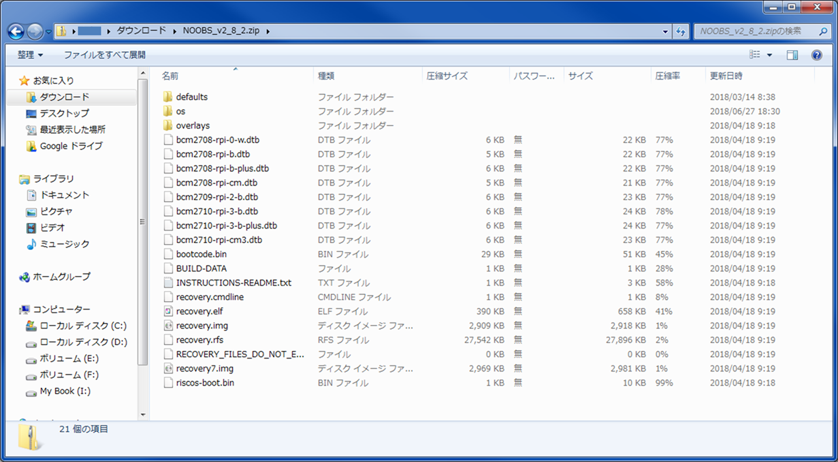Select Google ドライブ in the sidebar
838x462 pixels.
point(71,146)
